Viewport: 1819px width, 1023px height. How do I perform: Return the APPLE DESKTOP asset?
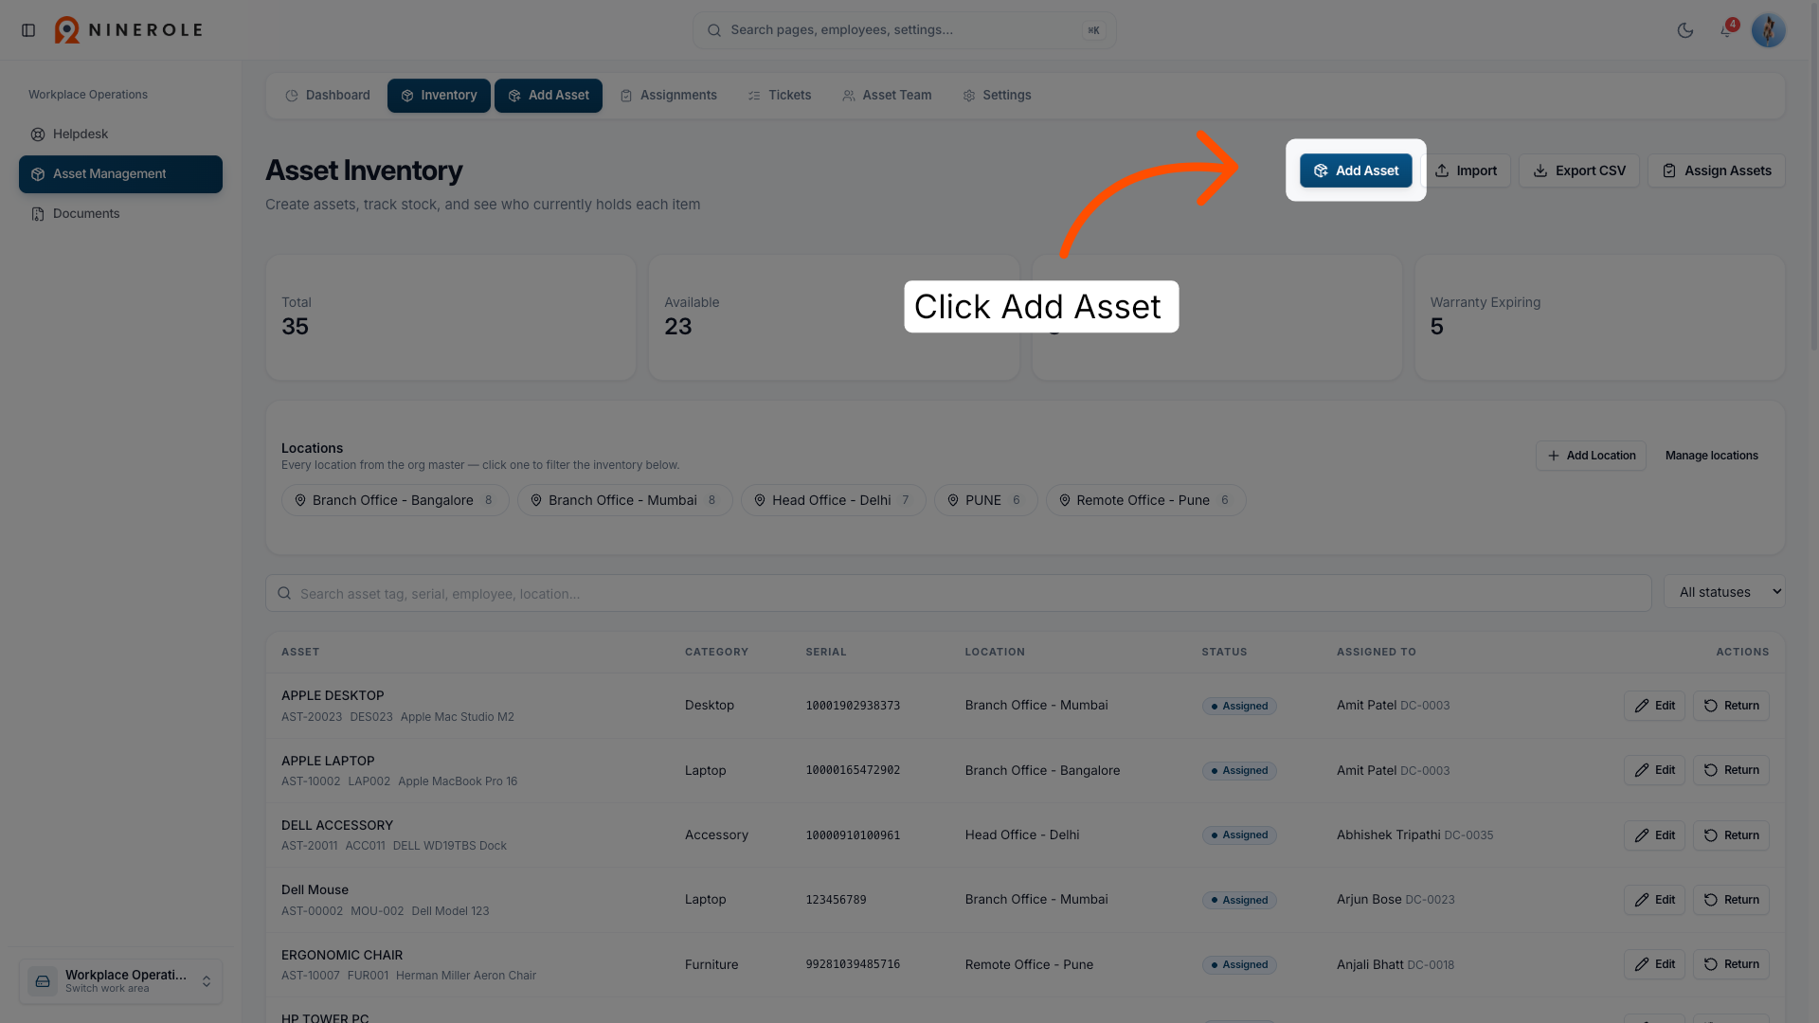click(x=1731, y=706)
